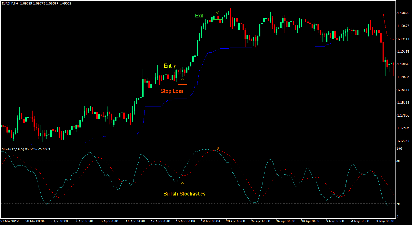Viewport: 413px width, 225px height.
Task: Click the Stop Loss text label
Action: coord(172,91)
